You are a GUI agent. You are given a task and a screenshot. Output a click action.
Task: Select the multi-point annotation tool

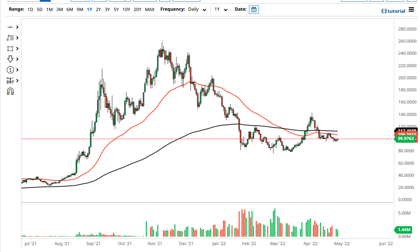[x=10, y=37]
